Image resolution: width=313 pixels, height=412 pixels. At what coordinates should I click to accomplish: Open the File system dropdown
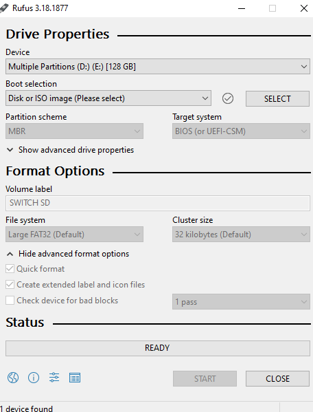(74, 234)
